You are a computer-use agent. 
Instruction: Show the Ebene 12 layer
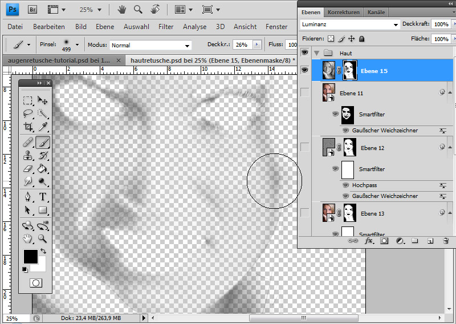tap(304, 147)
